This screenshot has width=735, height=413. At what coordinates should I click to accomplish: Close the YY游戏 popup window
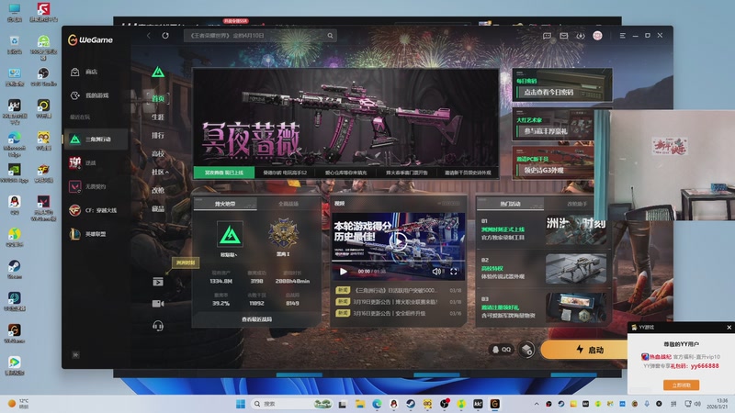(x=729, y=328)
